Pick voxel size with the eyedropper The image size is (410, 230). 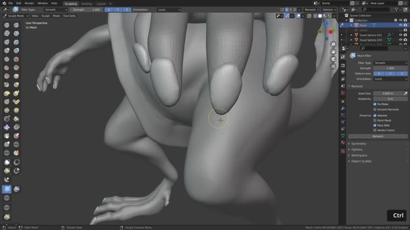pos(405,94)
